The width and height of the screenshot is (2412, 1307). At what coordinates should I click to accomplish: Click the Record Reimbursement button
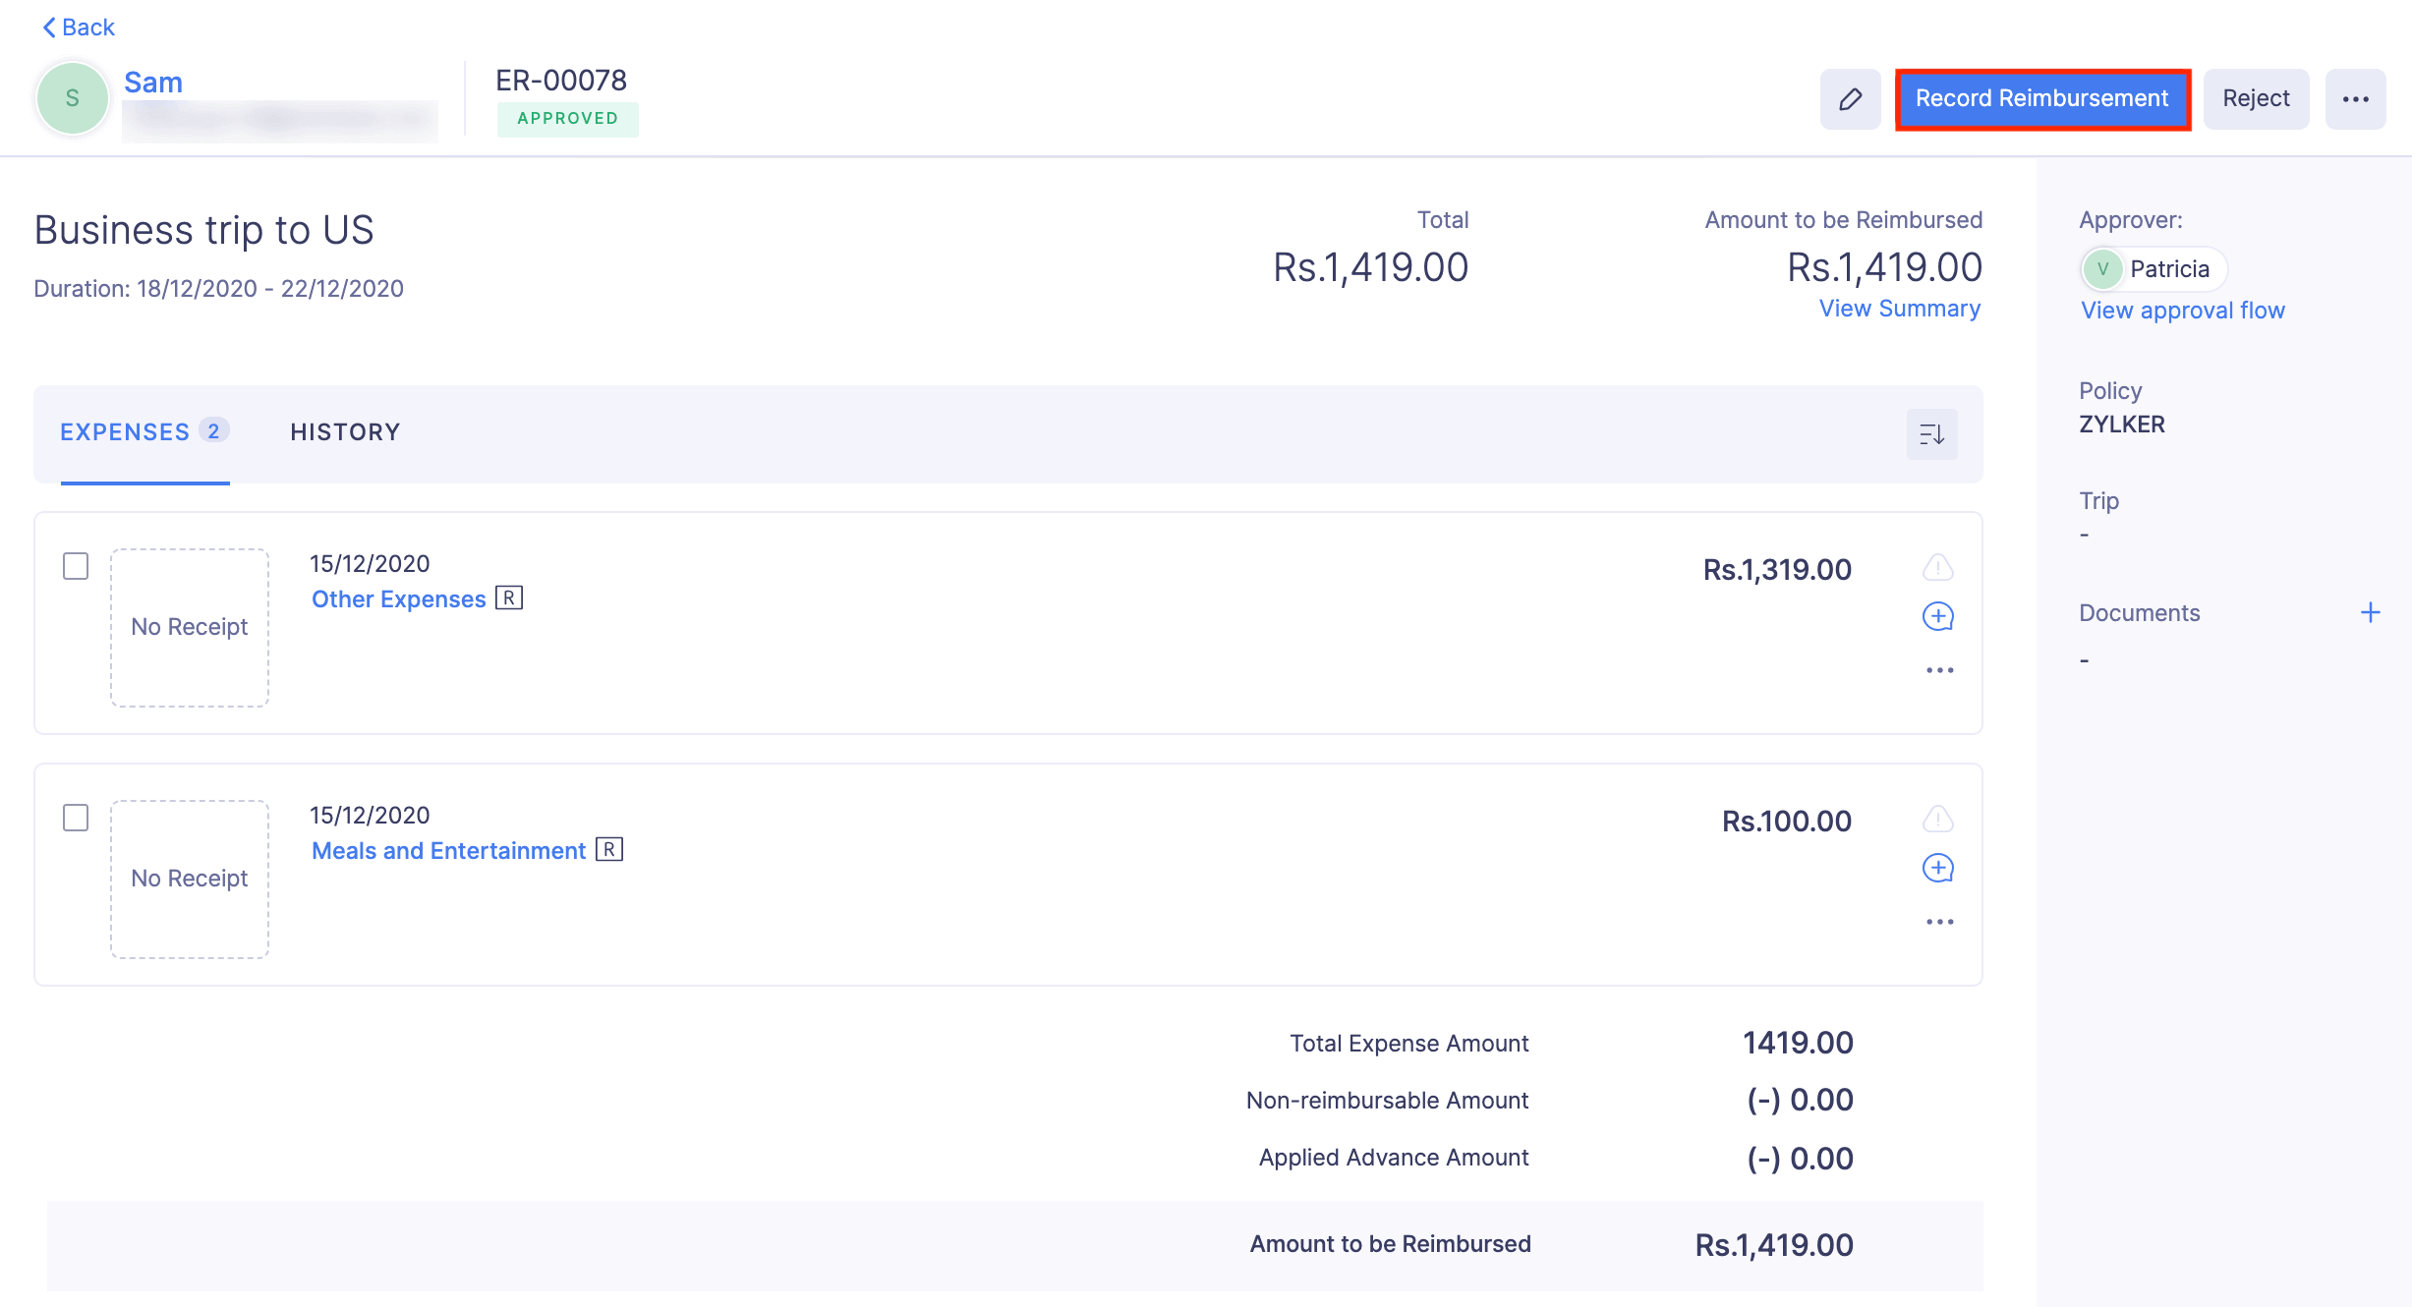pyautogui.click(x=2042, y=98)
